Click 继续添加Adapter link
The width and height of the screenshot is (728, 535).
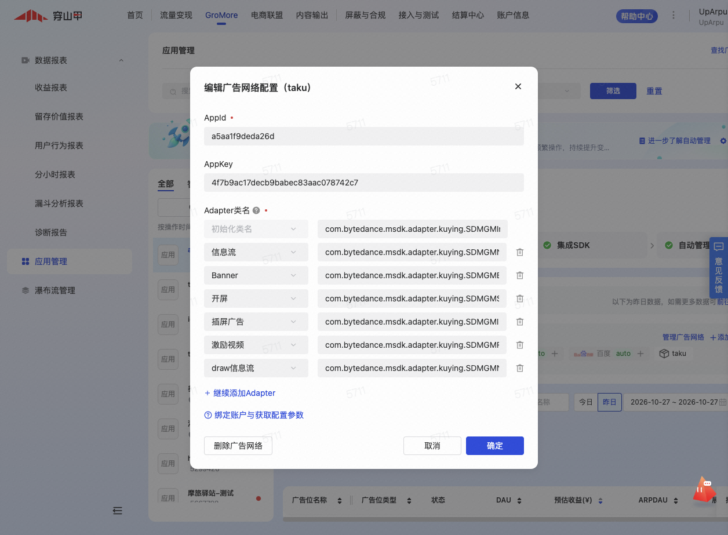(240, 393)
